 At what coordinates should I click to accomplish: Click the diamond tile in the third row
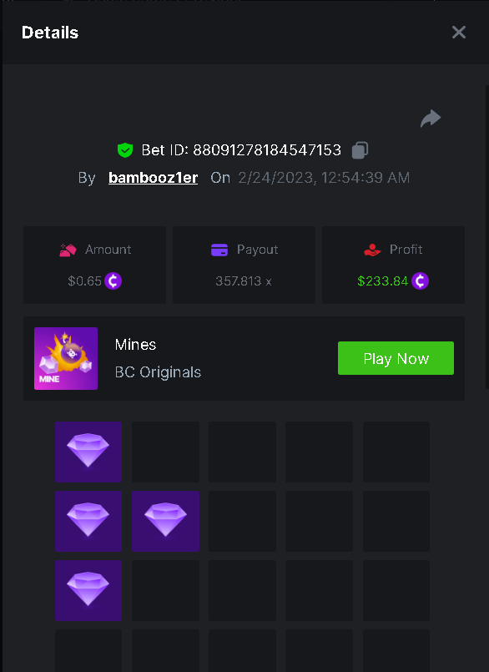88,590
